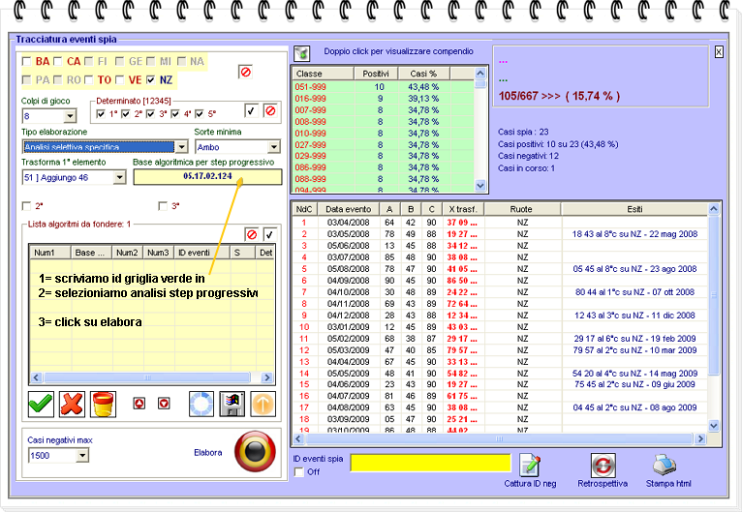The width and height of the screenshot is (742, 512).
Task: Click the scroll down arrow of events table
Action: 714,426
